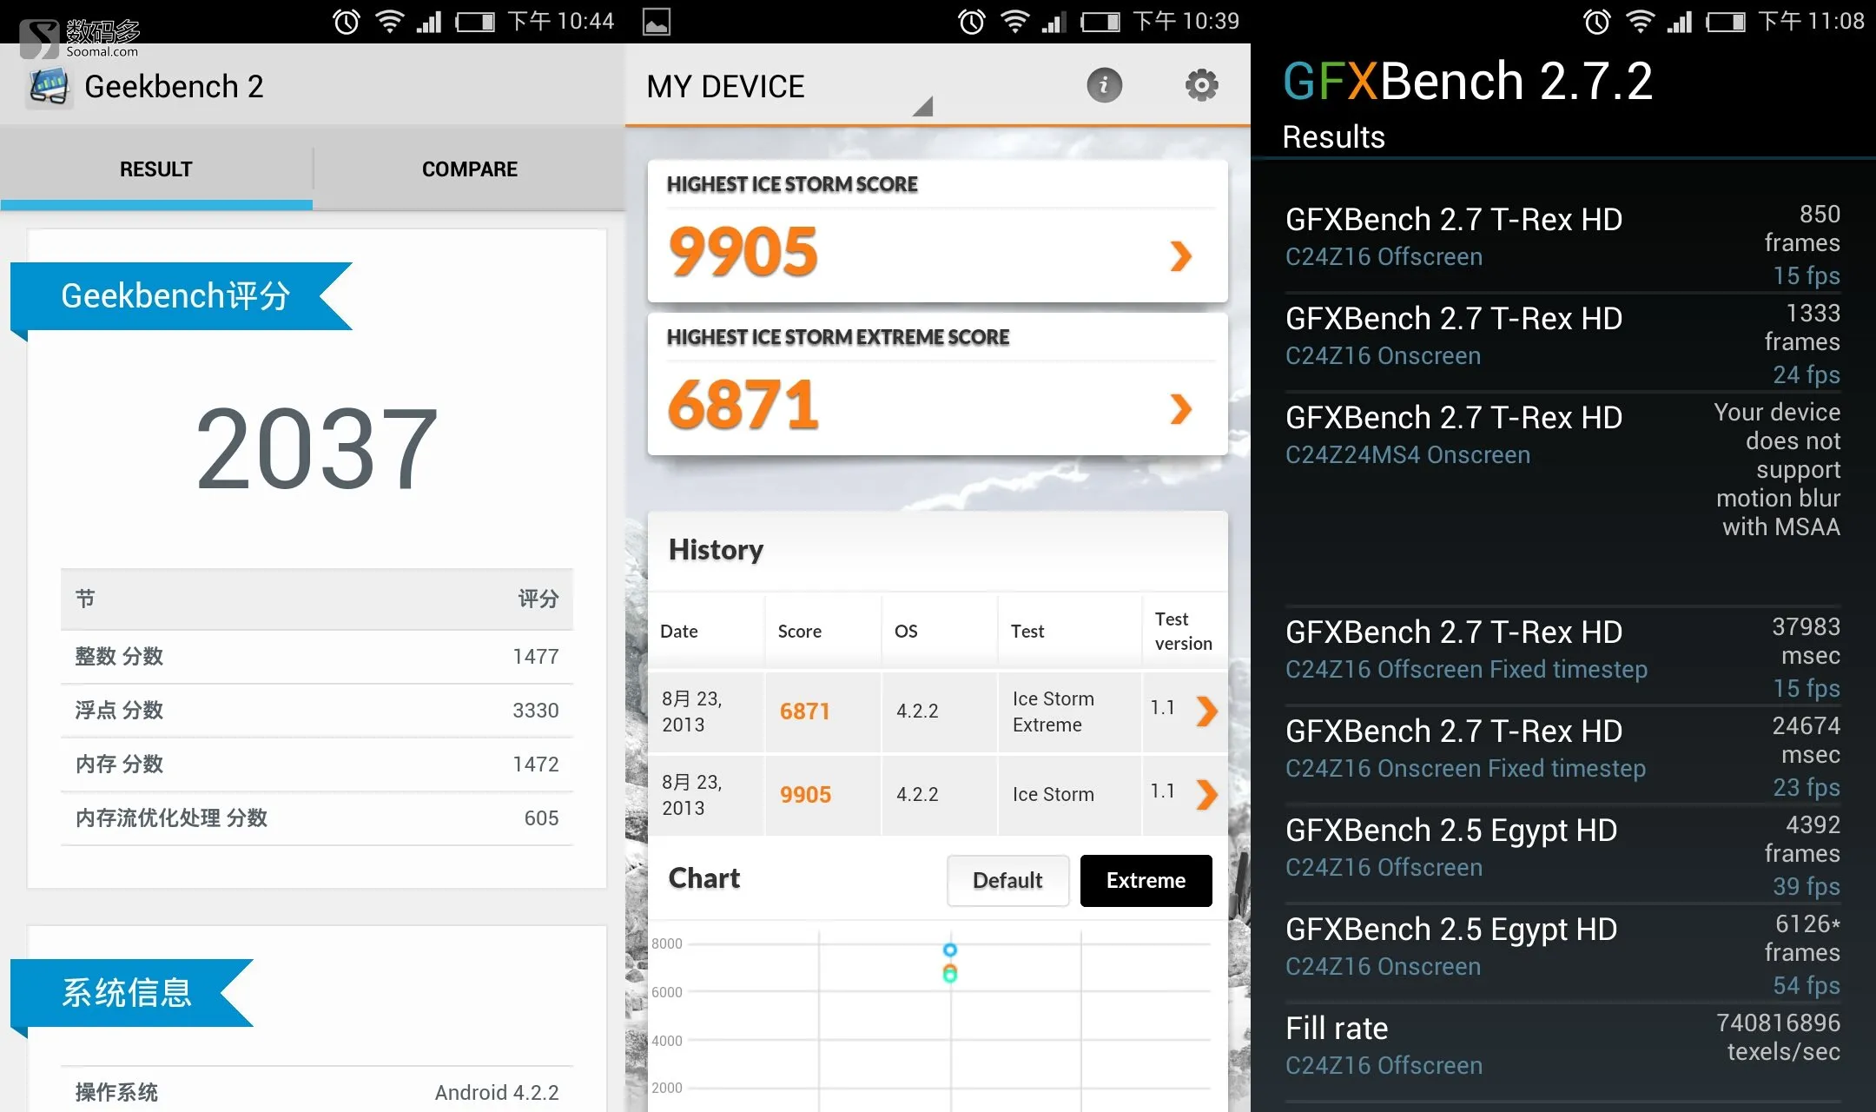Image resolution: width=1876 pixels, height=1112 pixels.
Task: Expand the 9905 Ice Storm score arrow
Action: click(1180, 255)
